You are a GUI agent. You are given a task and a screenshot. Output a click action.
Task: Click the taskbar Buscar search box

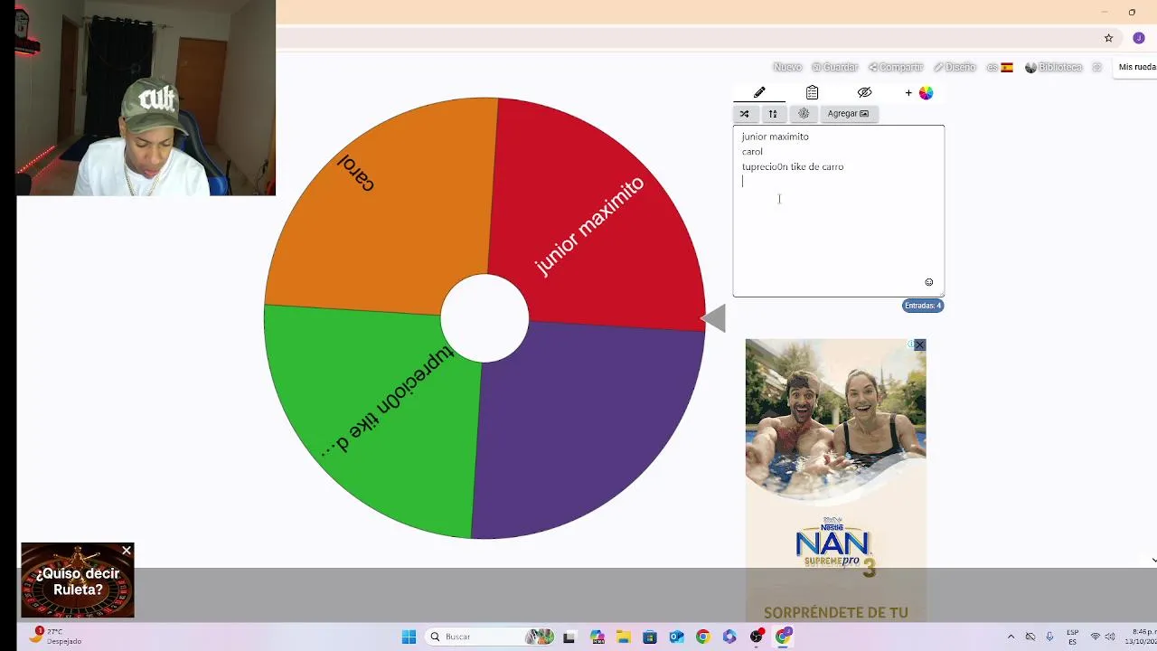click(491, 637)
